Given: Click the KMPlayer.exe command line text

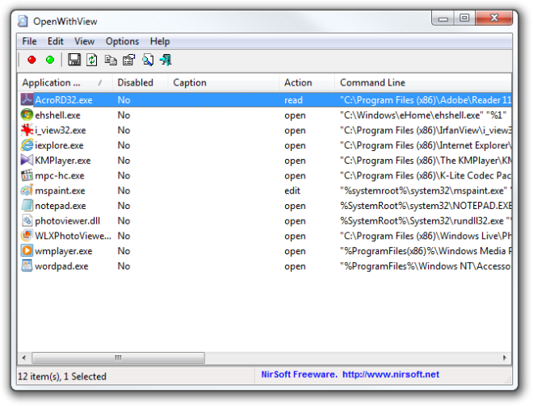Looking at the screenshot, I should tap(426, 161).
